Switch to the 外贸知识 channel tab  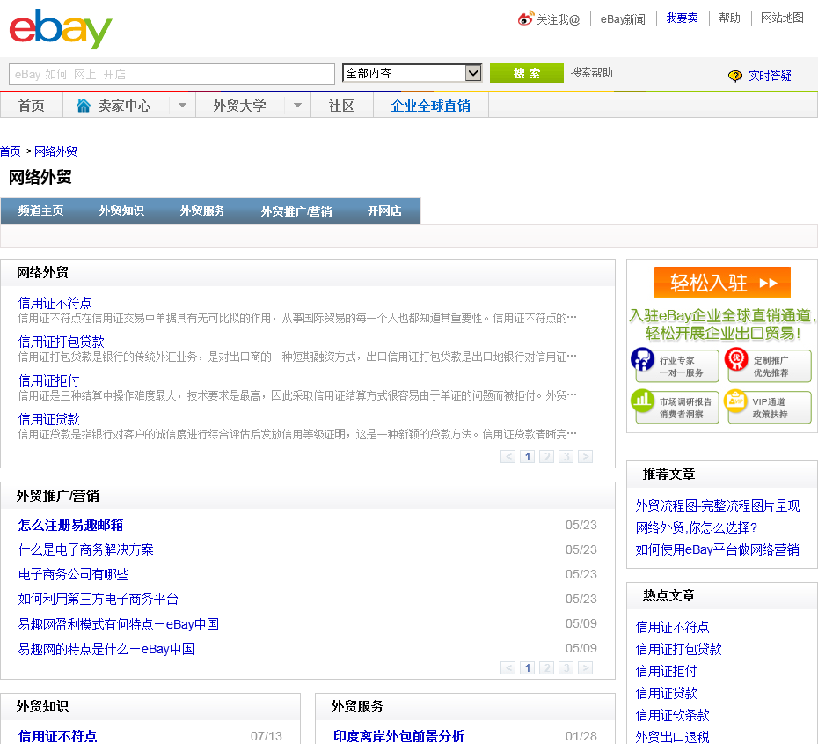tap(121, 211)
